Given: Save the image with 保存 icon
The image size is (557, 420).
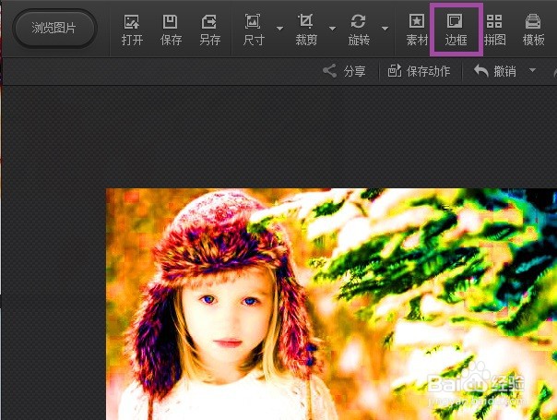Looking at the screenshot, I should point(171,30).
